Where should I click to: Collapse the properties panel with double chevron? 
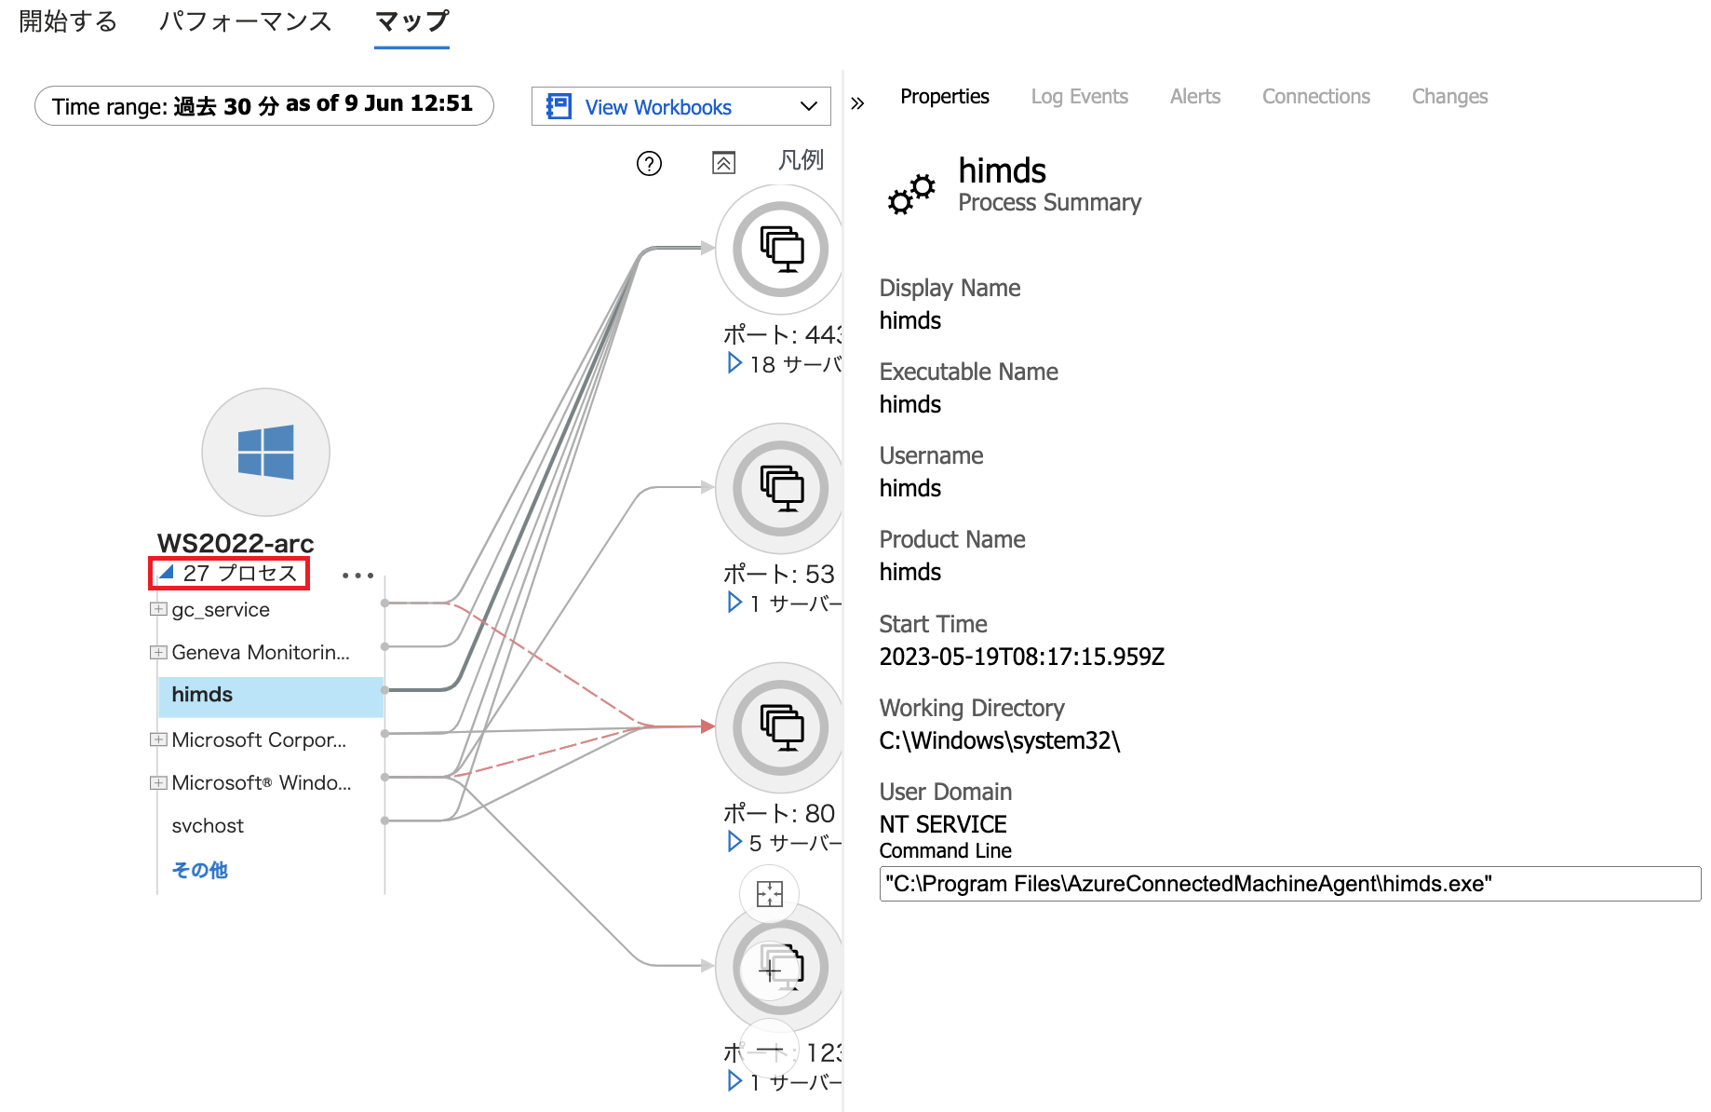tap(857, 103)
